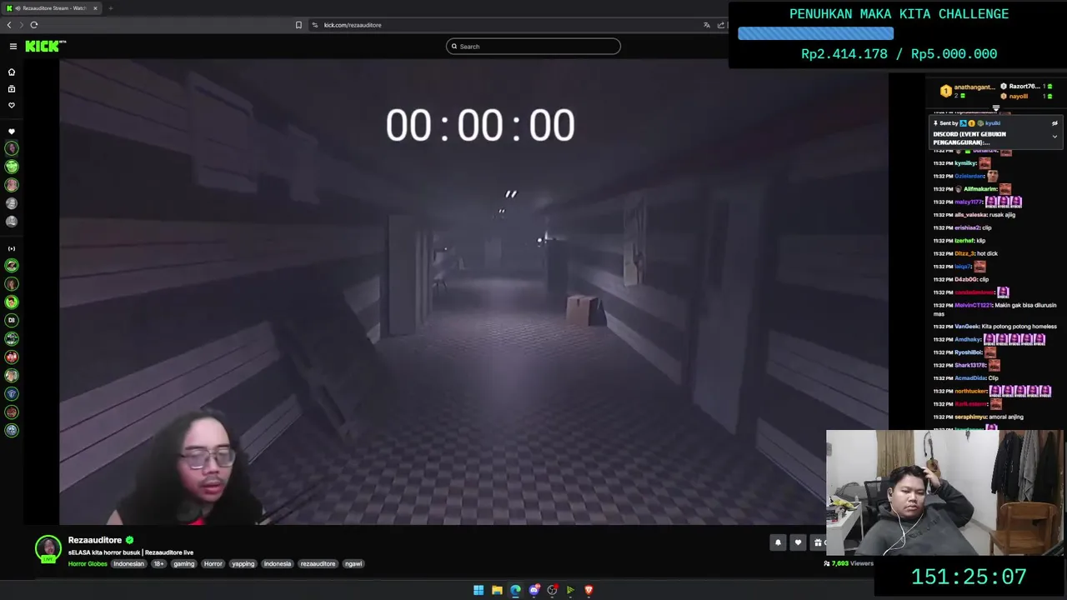Viewport: 1067px width, 600px height.
Task: Click top gifter anathangant in the leaderboard
Action: [974, 87]
